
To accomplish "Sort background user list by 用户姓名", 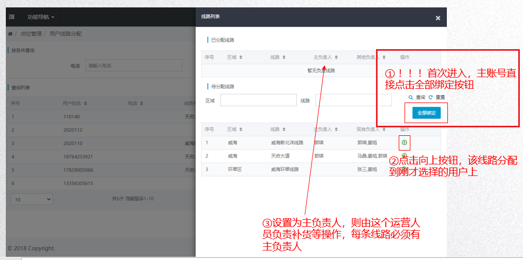I will pos(85,104).
